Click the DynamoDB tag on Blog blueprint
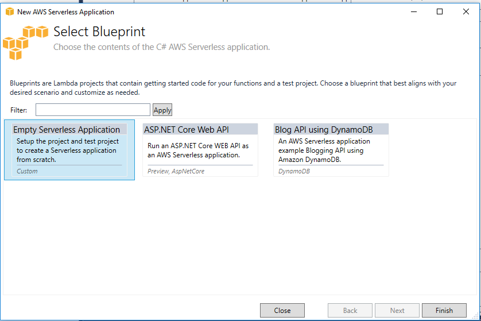Viewport: 481px width, 321px height. [x=294, y=171]
